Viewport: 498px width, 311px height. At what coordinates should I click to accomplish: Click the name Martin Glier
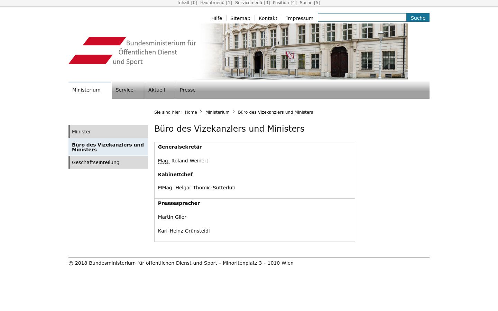172,217
